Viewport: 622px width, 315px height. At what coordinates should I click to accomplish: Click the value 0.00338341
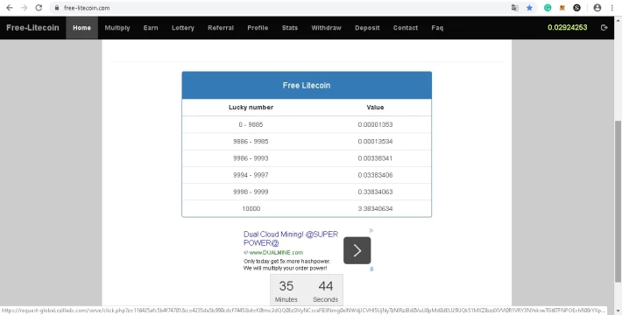(375, 158)
